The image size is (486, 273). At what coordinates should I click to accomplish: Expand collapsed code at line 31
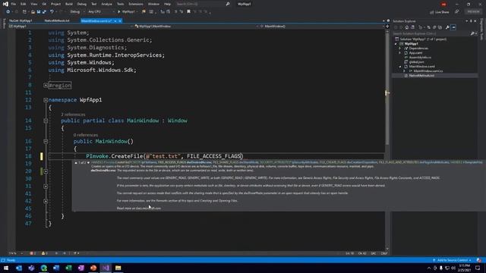pos(46,186)
